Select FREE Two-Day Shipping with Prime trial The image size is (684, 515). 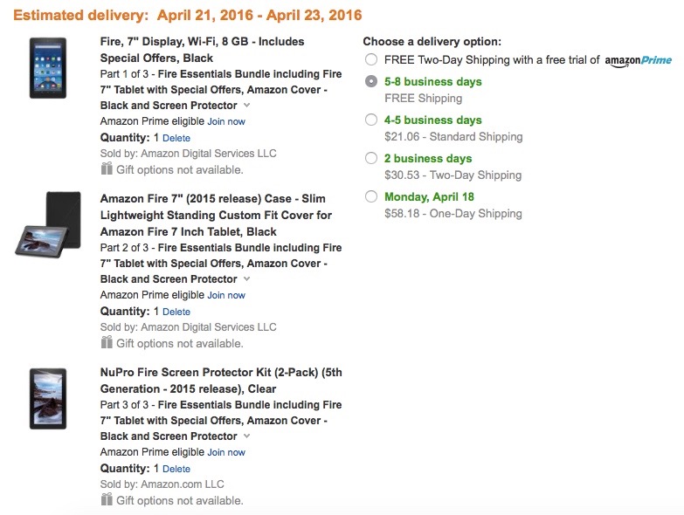371,59
